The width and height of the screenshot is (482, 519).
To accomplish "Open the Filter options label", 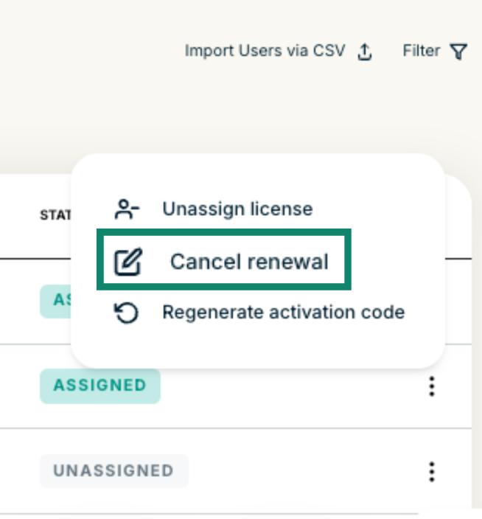I will click(421, 52).
